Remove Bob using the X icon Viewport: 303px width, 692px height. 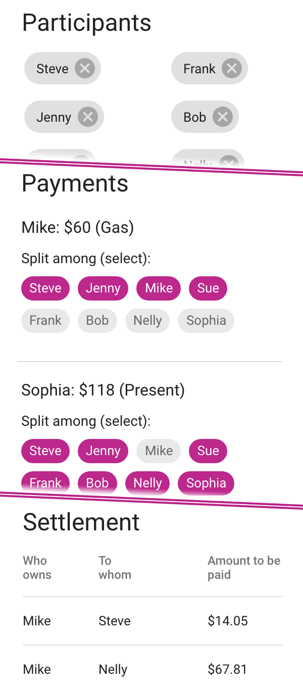[x=222, y=117]
